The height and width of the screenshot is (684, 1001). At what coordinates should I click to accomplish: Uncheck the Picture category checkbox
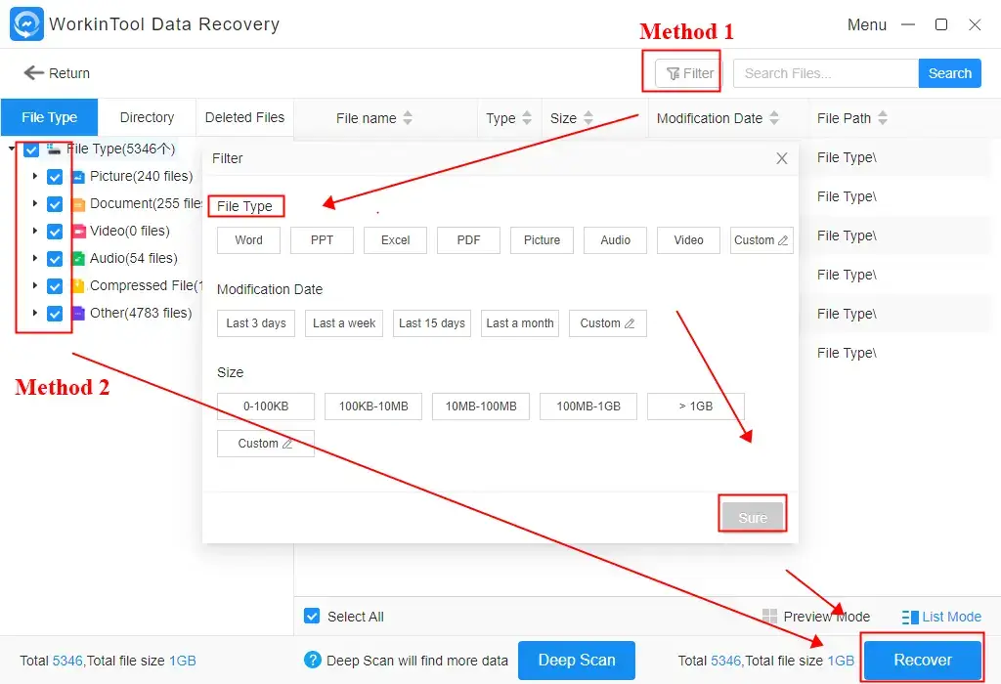[55, 177]
